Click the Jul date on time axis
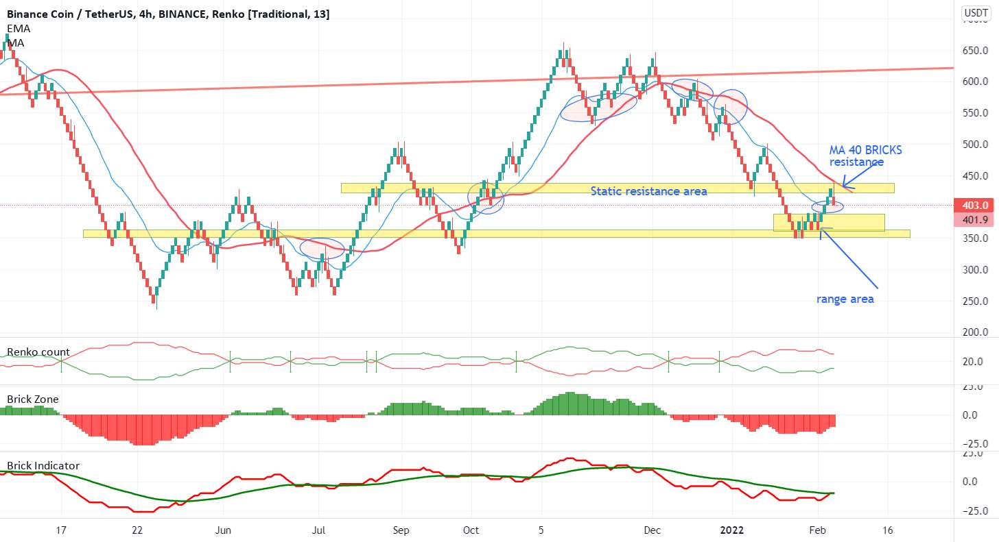The height and width of the screenshot is (542, 999). point(319,530)
